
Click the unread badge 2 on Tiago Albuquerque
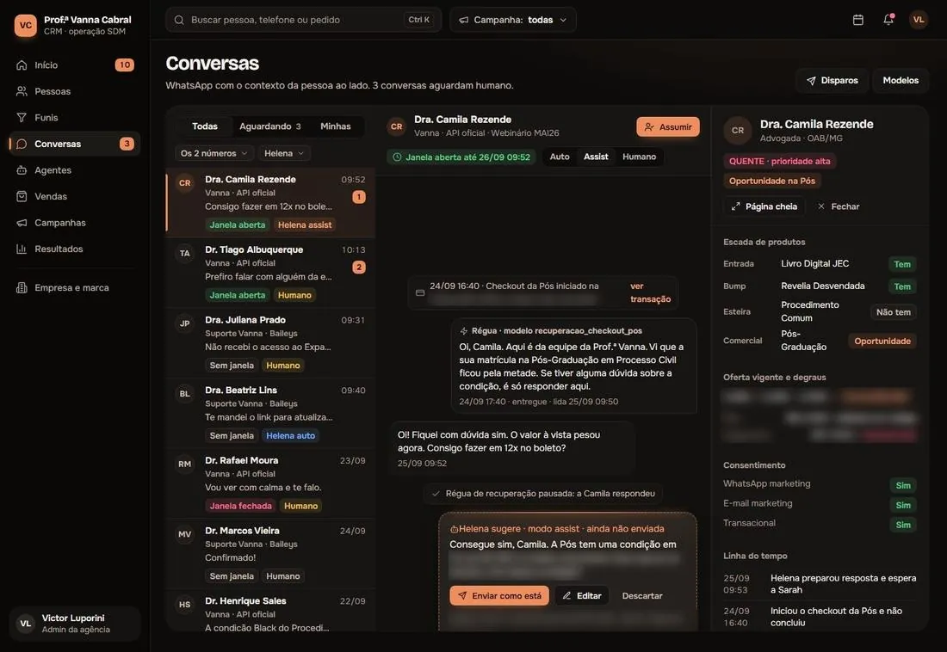click(359, 267)
